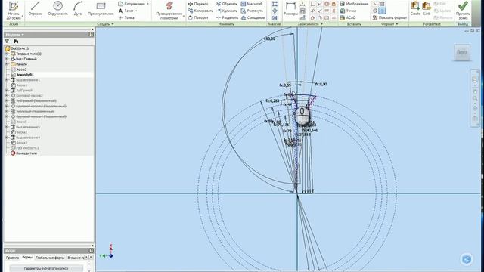Click the ViewCube face in viewport
Screen dimensions: 484x272
462,52
